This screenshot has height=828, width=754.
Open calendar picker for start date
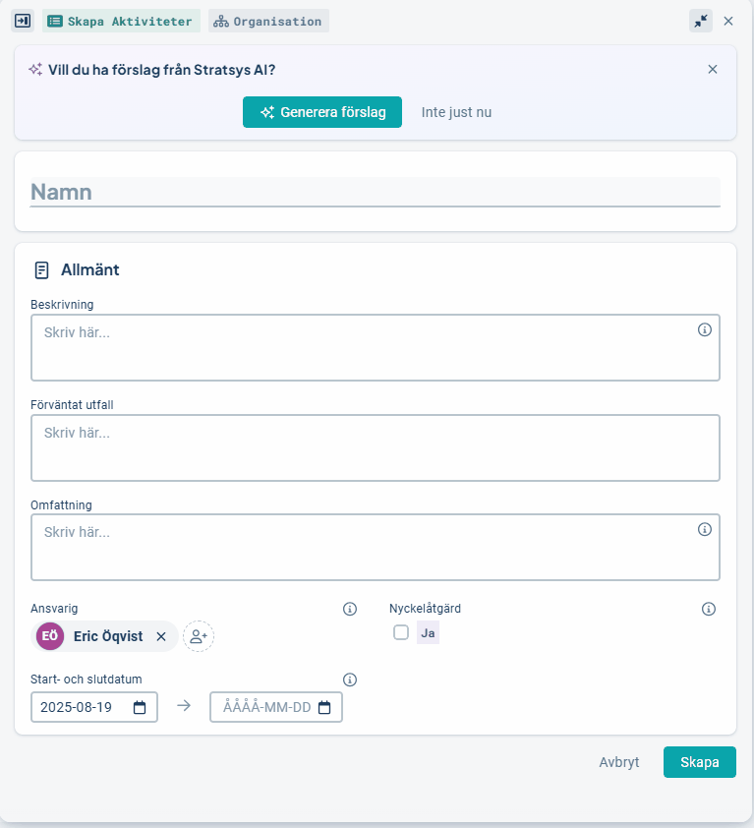point(140,707)
